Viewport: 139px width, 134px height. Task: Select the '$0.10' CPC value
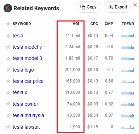[93, 70]
